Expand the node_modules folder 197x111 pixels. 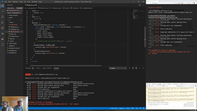(13, 15)
